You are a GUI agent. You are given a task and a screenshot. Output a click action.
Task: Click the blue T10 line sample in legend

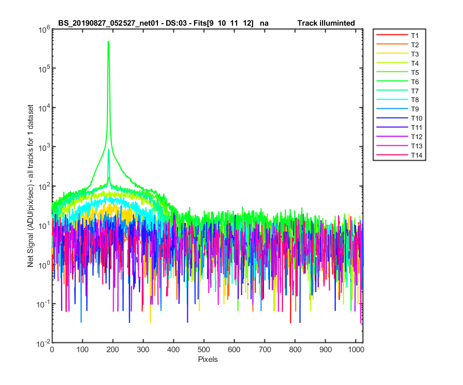point(392,118)
